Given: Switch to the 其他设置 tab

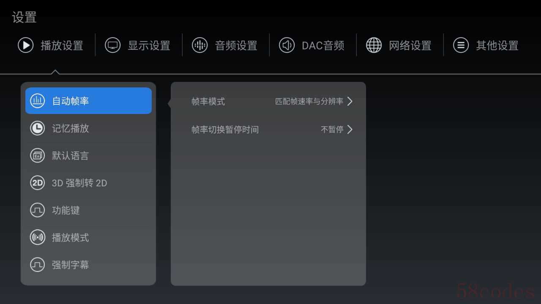Looking at the screenshot, I should (x=486, y=45).
